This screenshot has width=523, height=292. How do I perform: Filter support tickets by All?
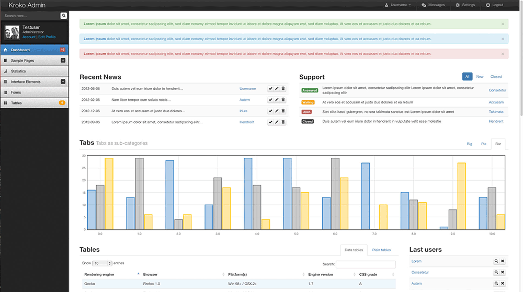(x=467, y=77)
